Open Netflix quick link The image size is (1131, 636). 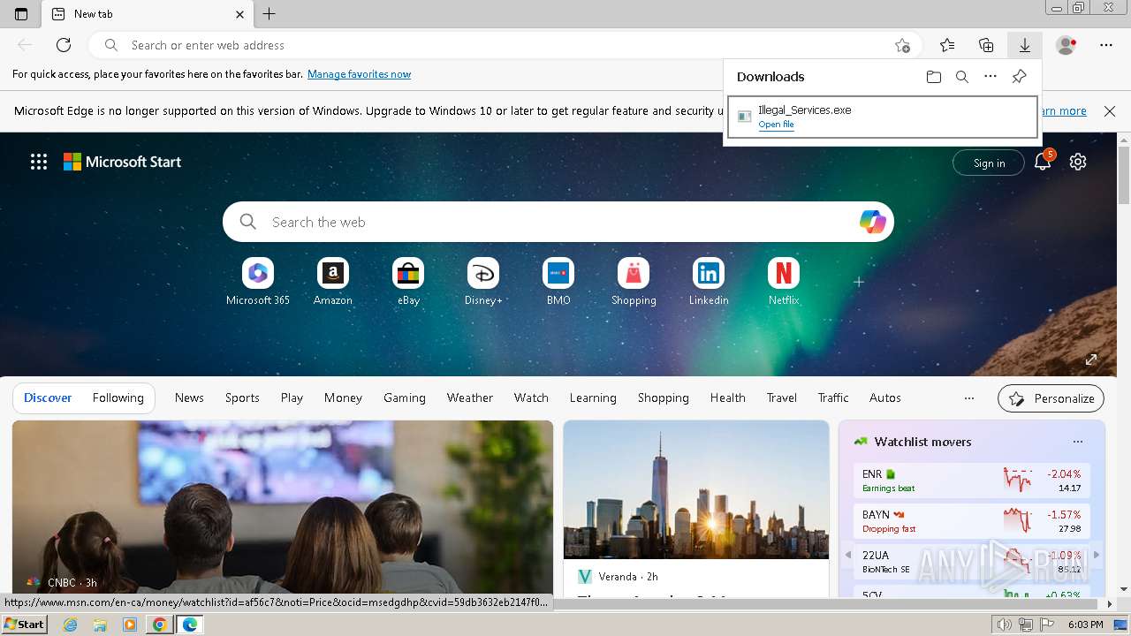pos(784,282)
